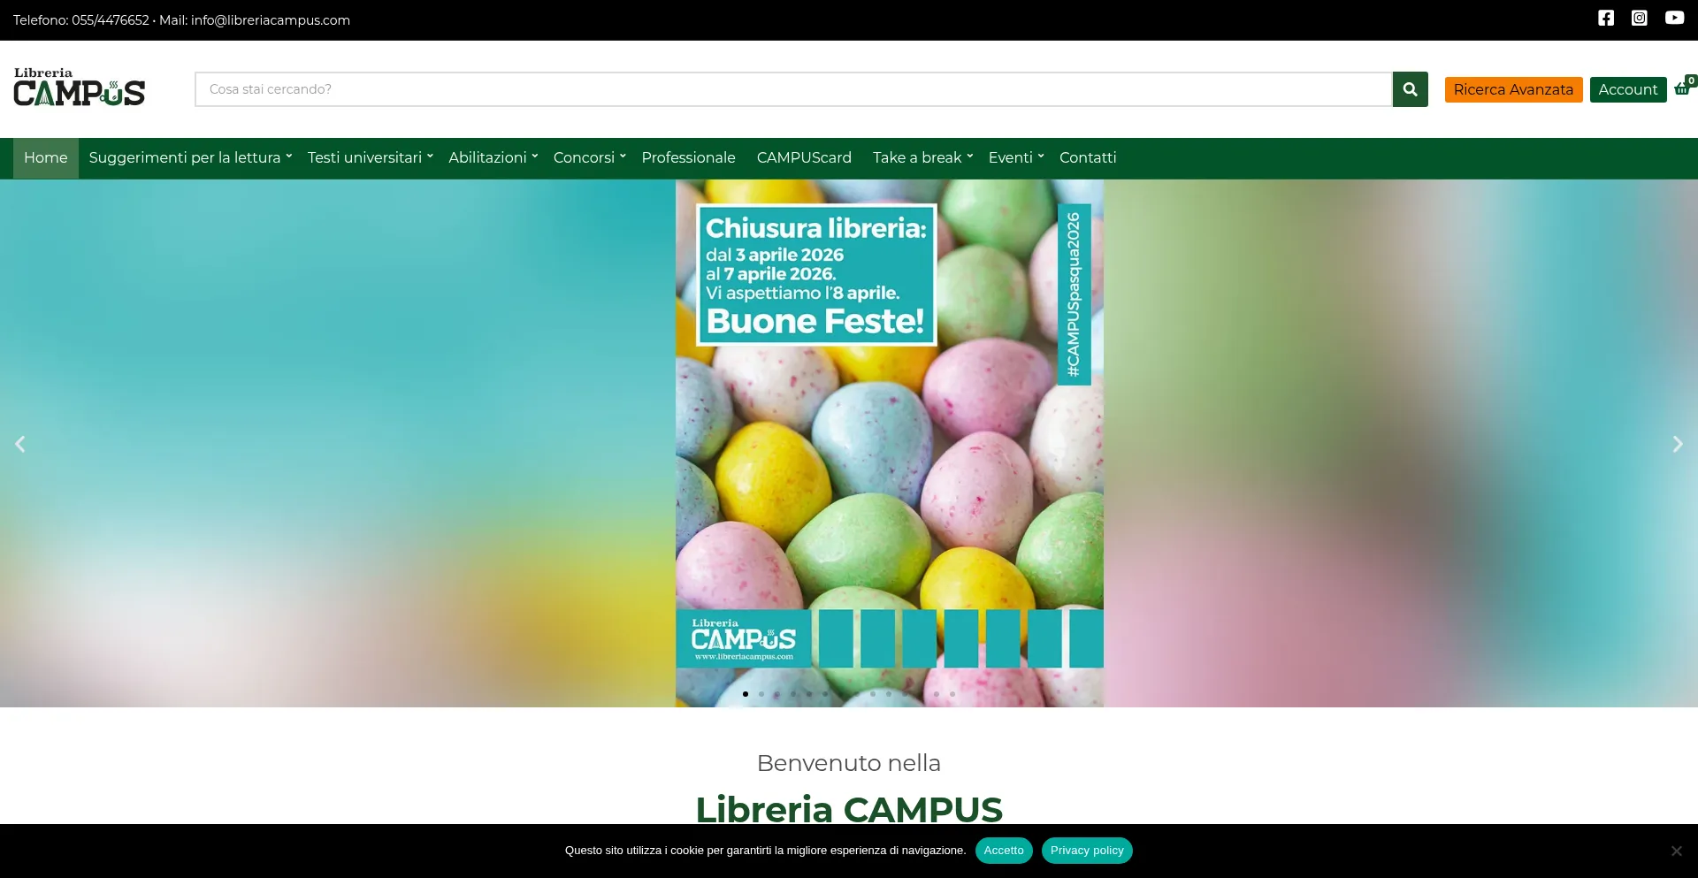Viewport: 1698px width, 878px height.
Task: Go to previous slide with left arrow
Action: click(20, 444)
